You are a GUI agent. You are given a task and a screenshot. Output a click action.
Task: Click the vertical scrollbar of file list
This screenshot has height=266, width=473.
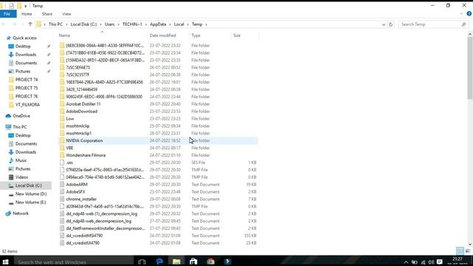pyautogui.click(x=470, y=68)
